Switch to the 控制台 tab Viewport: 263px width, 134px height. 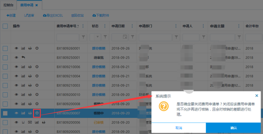[8, 5]
